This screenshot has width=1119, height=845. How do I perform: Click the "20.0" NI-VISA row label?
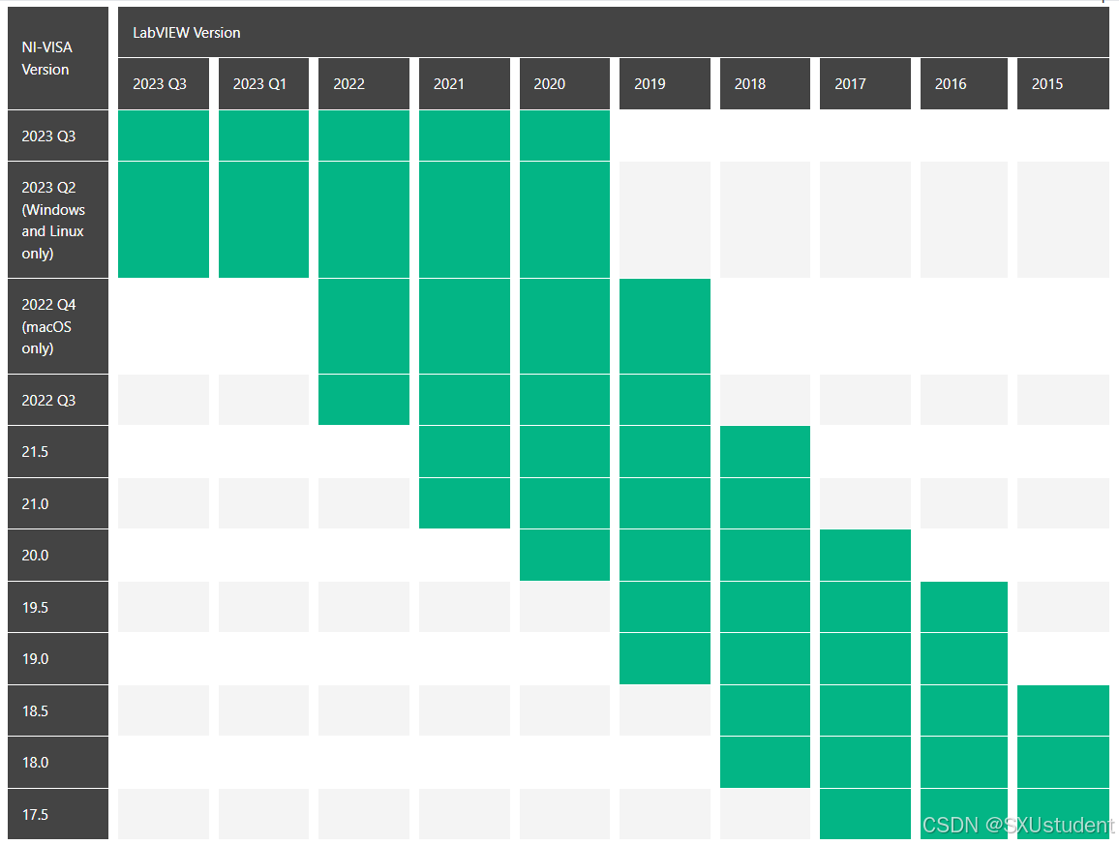pyautogui.click(x=58, y=556)
